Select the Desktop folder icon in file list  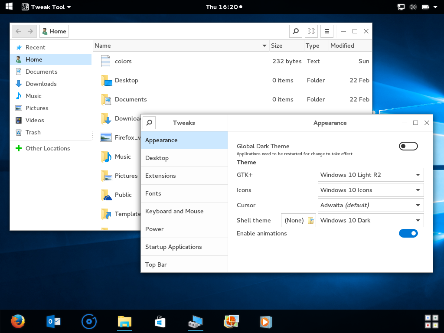coord(107,80)
